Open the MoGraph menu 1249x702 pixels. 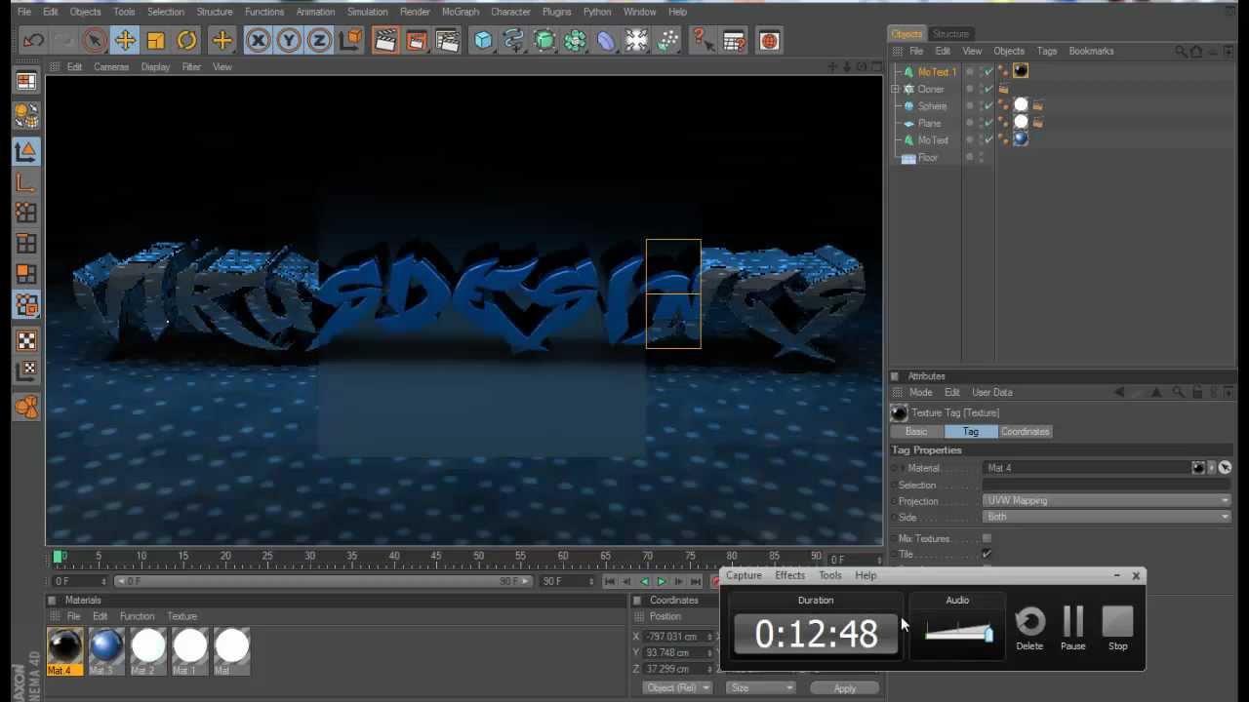tap(461, 12)
